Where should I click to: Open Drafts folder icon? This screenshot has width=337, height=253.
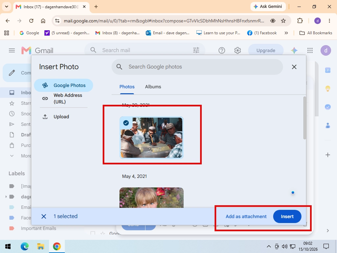pos(12,135)
